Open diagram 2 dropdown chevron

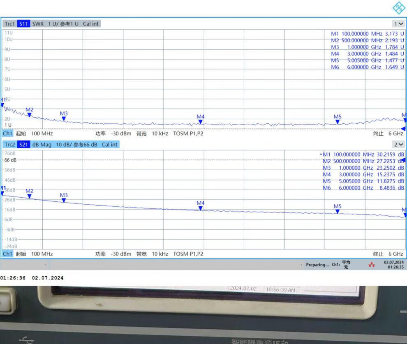click(398, 144)
